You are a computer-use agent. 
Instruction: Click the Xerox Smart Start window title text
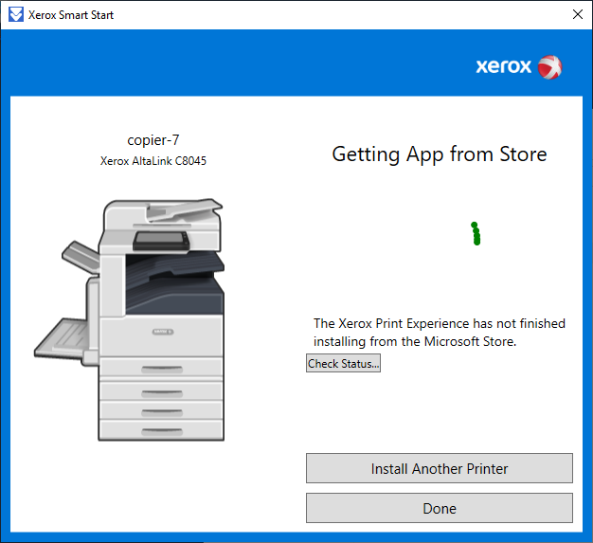[71, 15]
